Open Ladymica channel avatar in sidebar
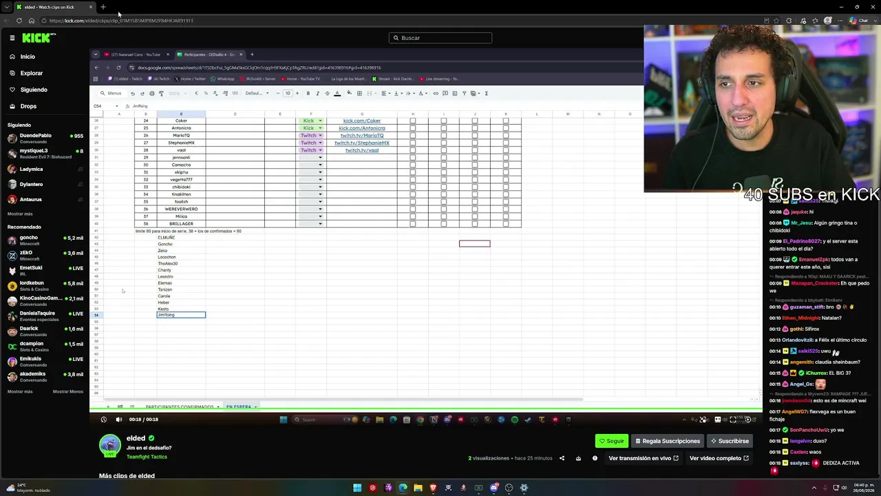The image size is (881, 496). click(12, 169)
